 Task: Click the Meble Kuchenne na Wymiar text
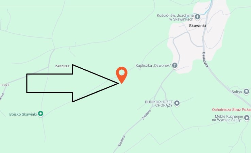point(227,118)
